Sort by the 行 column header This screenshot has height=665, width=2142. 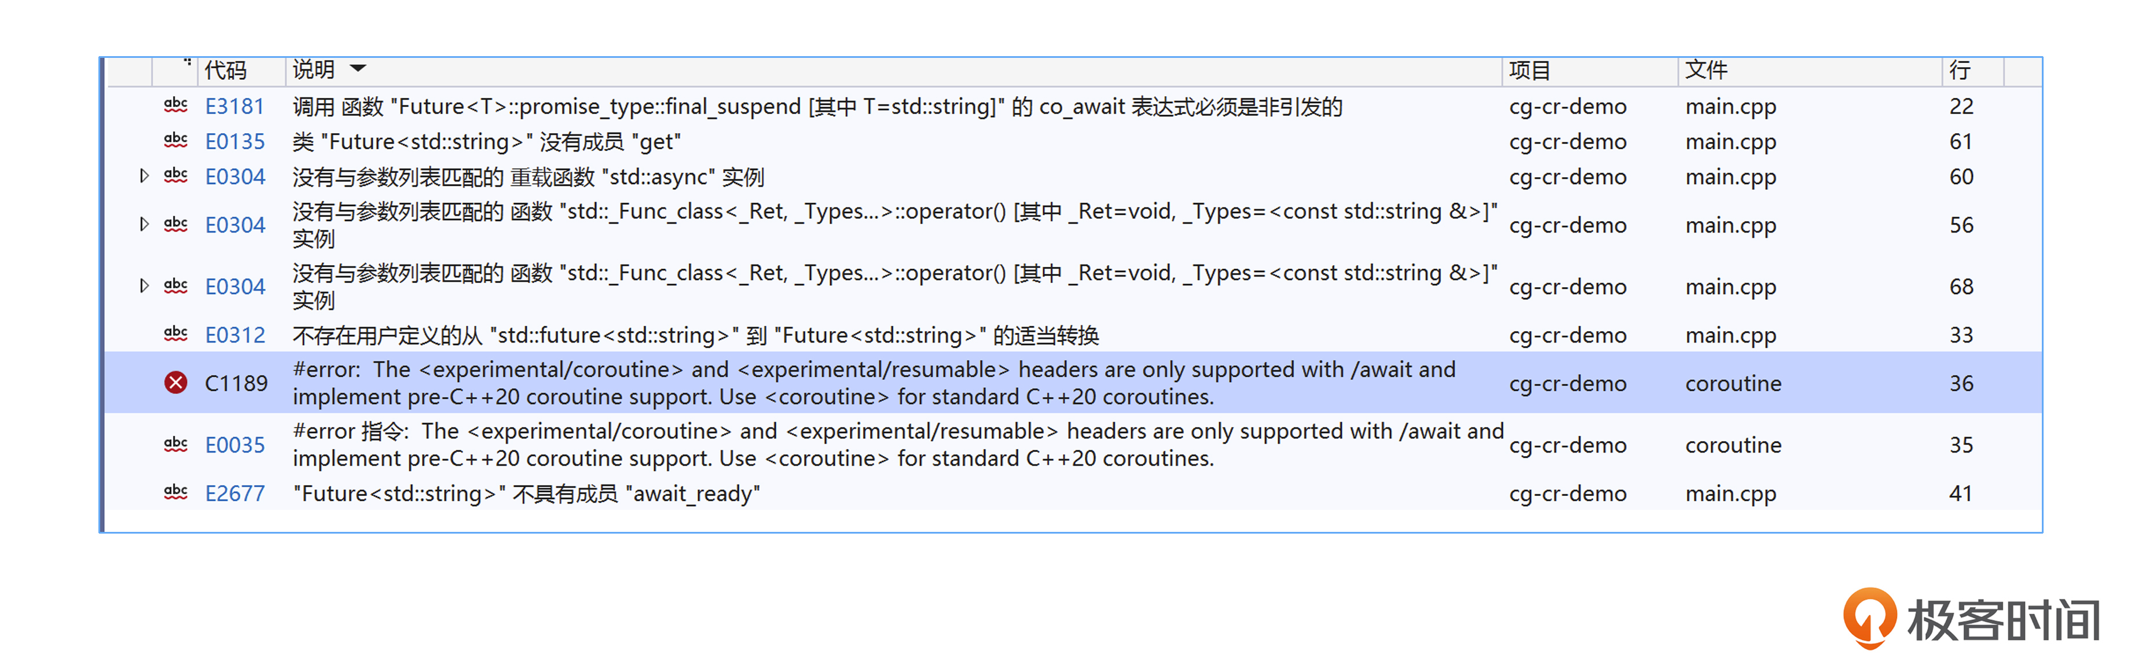point(1960,70)
